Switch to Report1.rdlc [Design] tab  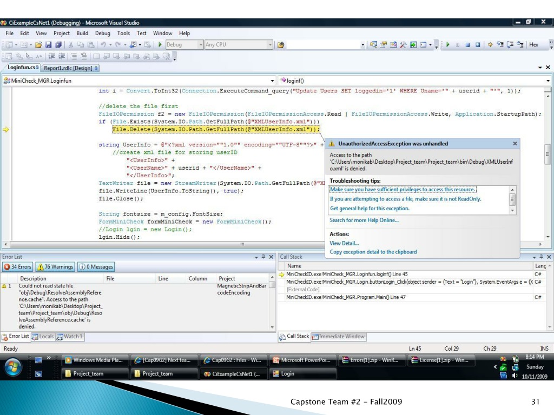click(x=71, y=68)
